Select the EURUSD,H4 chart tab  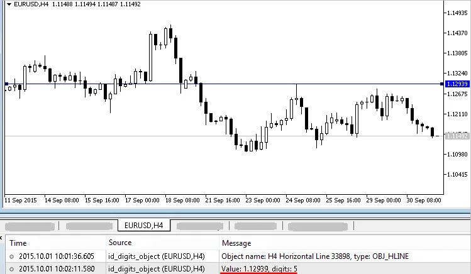click(x=144, y=224)
